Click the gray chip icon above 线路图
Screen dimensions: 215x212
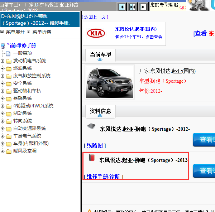[91, 126]
